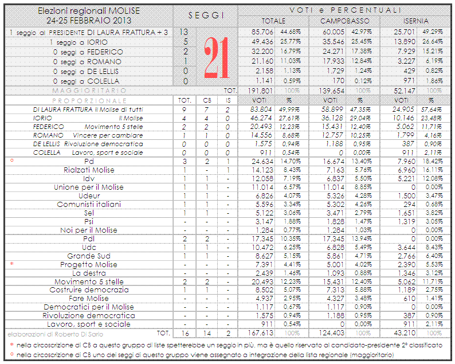
Task: Click the circle footnote about lista regionale
Action: pyautogui.click(x=202, y=355)
